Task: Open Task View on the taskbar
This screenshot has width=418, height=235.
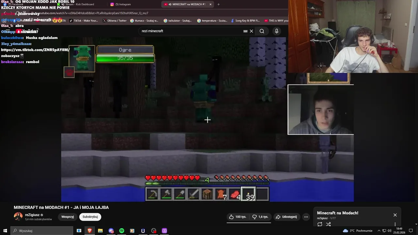Action: (79, 231)
